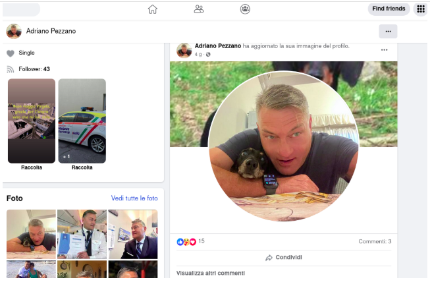Viewport: 430px width, 290px height.
Task: Click the Find friends button
Action: (x=389, y=9)
